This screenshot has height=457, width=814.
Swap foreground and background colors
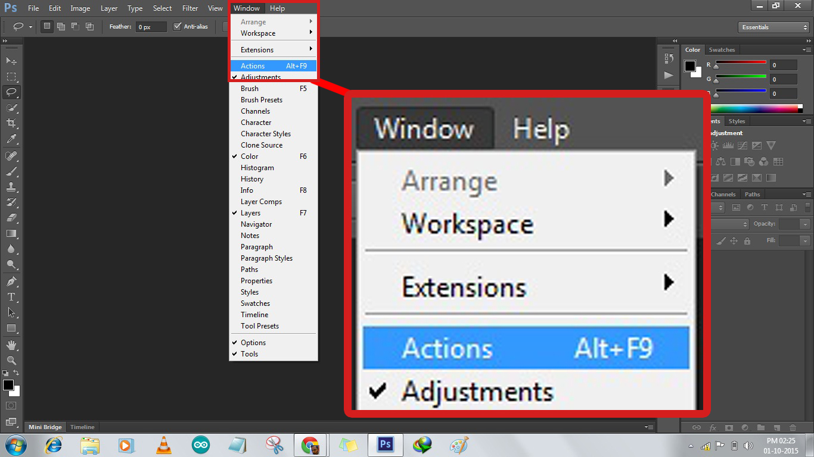[x=17, y=373]
